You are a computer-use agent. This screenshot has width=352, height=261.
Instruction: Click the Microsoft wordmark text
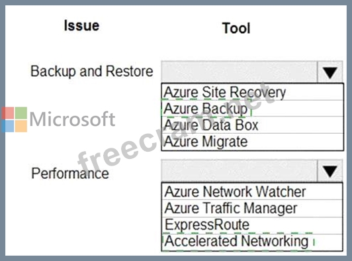click(x=72, y=119)
